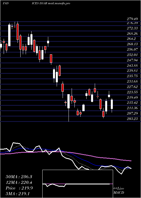Click the 276.39 price axis label
This screenshot has width=141, height=198.
coord(132,23)
